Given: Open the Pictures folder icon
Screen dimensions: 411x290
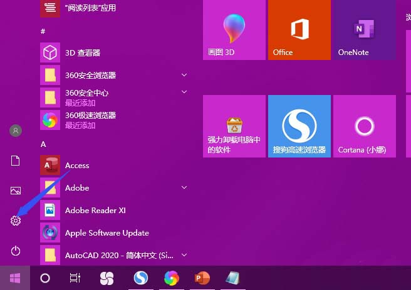Looking at the screenshot, I should click(16, 191).
